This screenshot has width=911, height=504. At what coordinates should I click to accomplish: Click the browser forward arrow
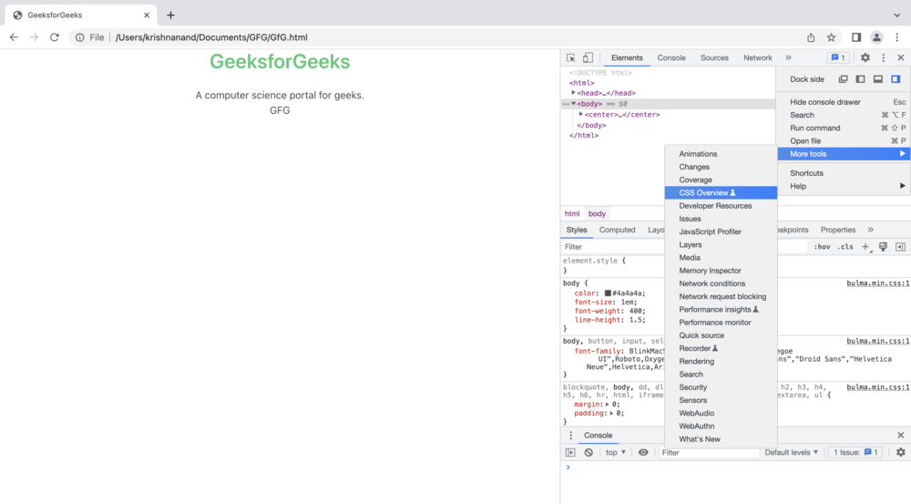[x=35, y=37]
